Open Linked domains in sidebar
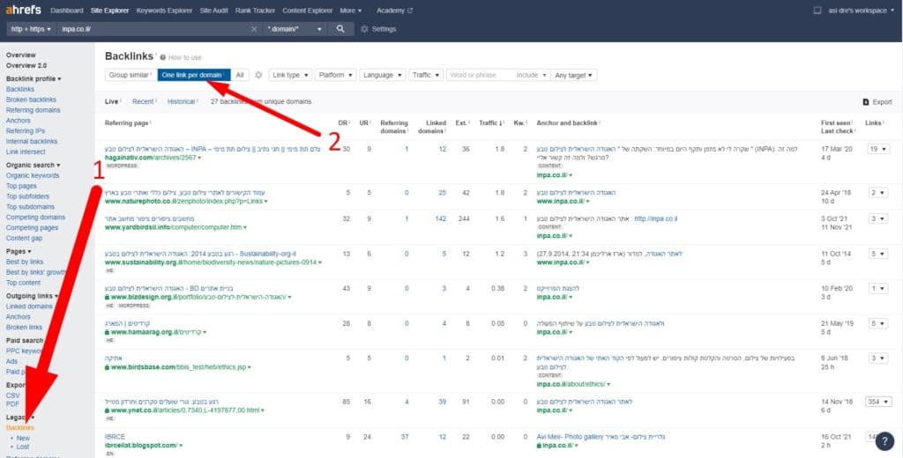903x458 pixels. tap(29, 307)
